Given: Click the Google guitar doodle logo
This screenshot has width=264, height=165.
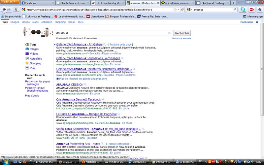Looking at the screenshot, I should coord(38,33).
